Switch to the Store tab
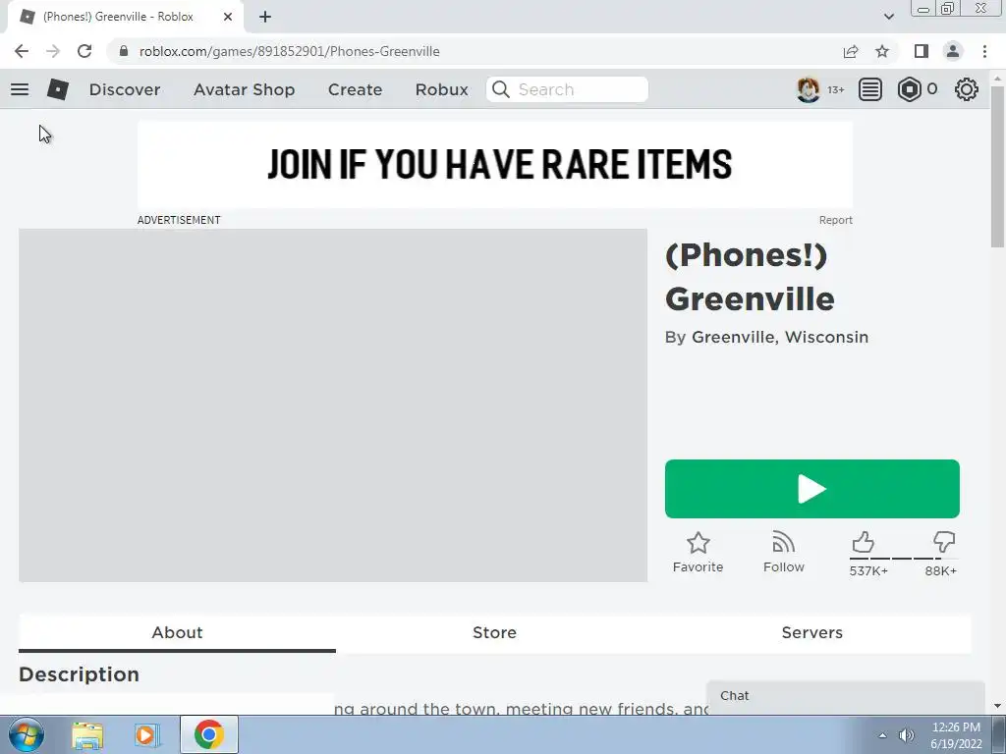1006x754 pixels. coord(495,633)
